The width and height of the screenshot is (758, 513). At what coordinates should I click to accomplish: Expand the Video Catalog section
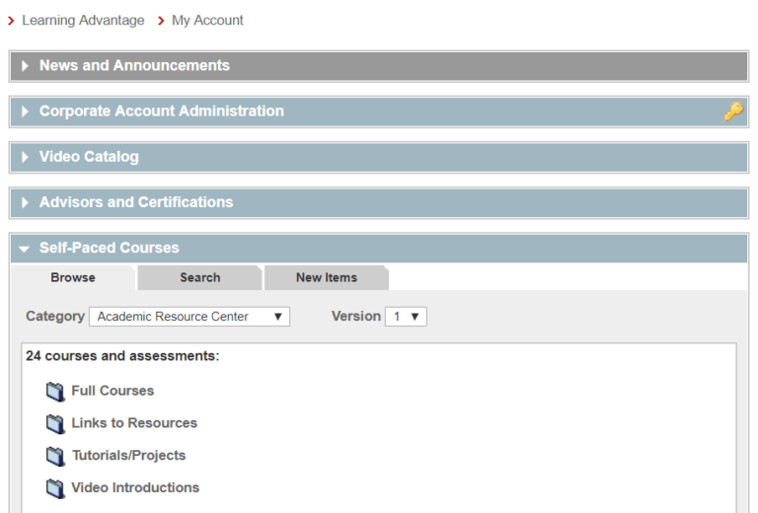point(379,157)
